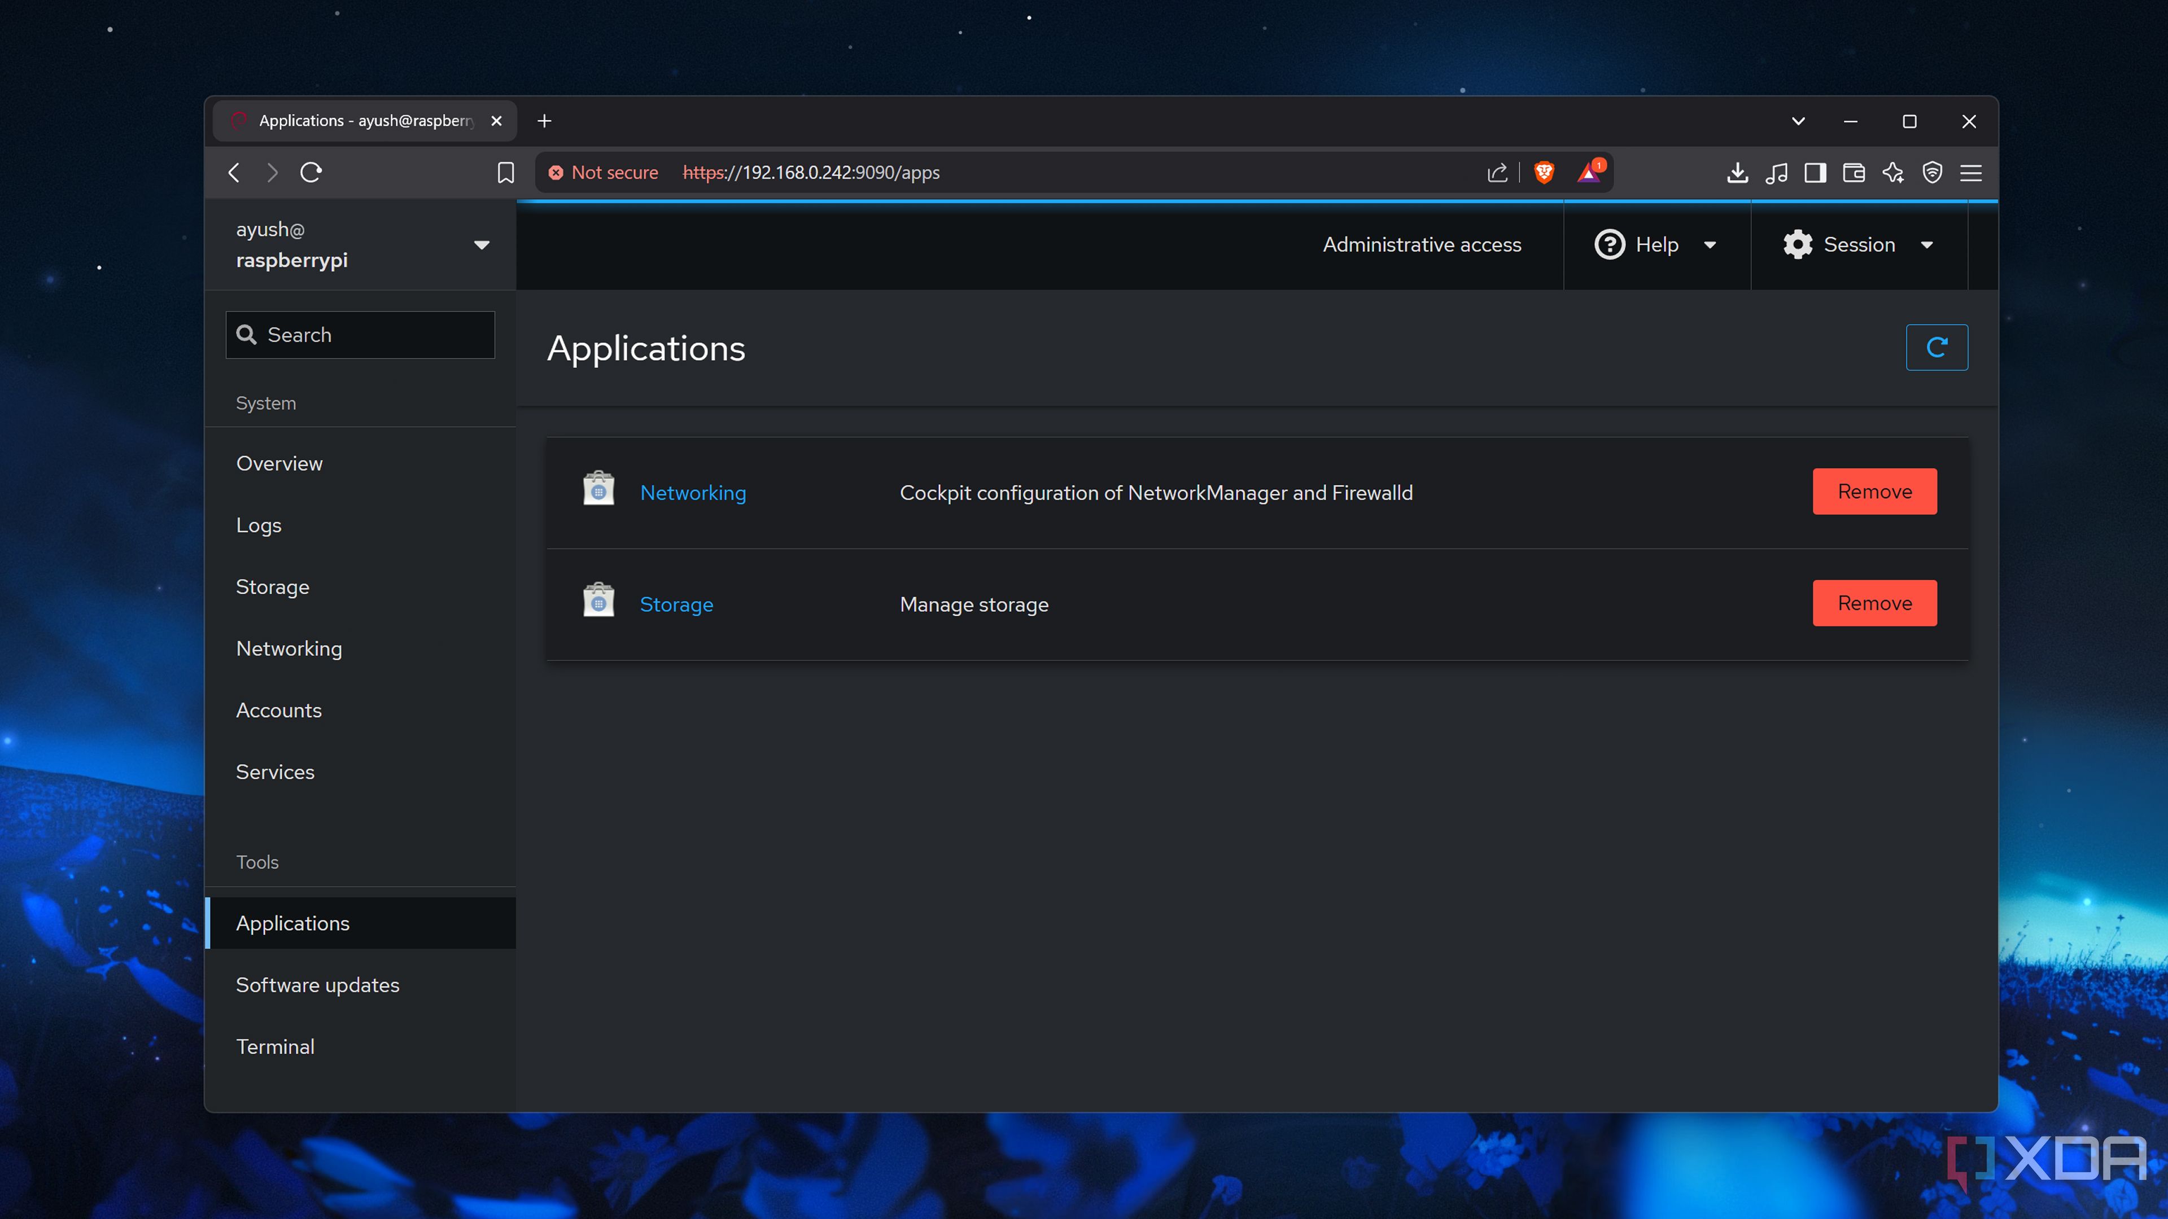Select Applications in the sidebar
2168x1219 pixels.
pos(360,923)
